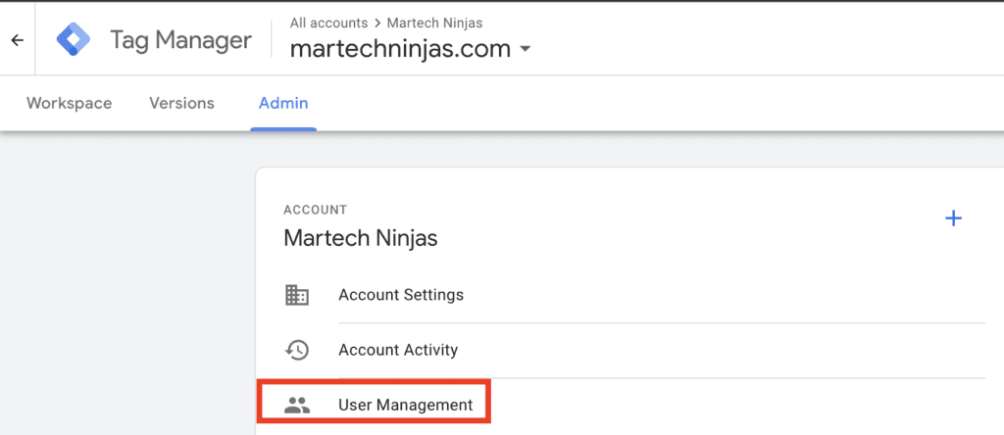Switch to the Versions tab
Image resolution: width=1004 pixels, height=435 pixels.
181,103
